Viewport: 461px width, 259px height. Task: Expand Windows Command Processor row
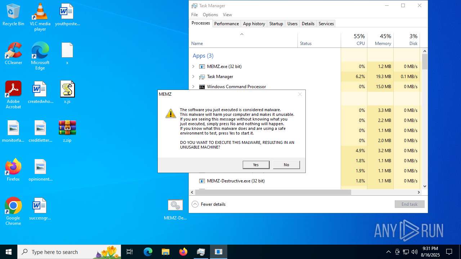tap(193, 87)
